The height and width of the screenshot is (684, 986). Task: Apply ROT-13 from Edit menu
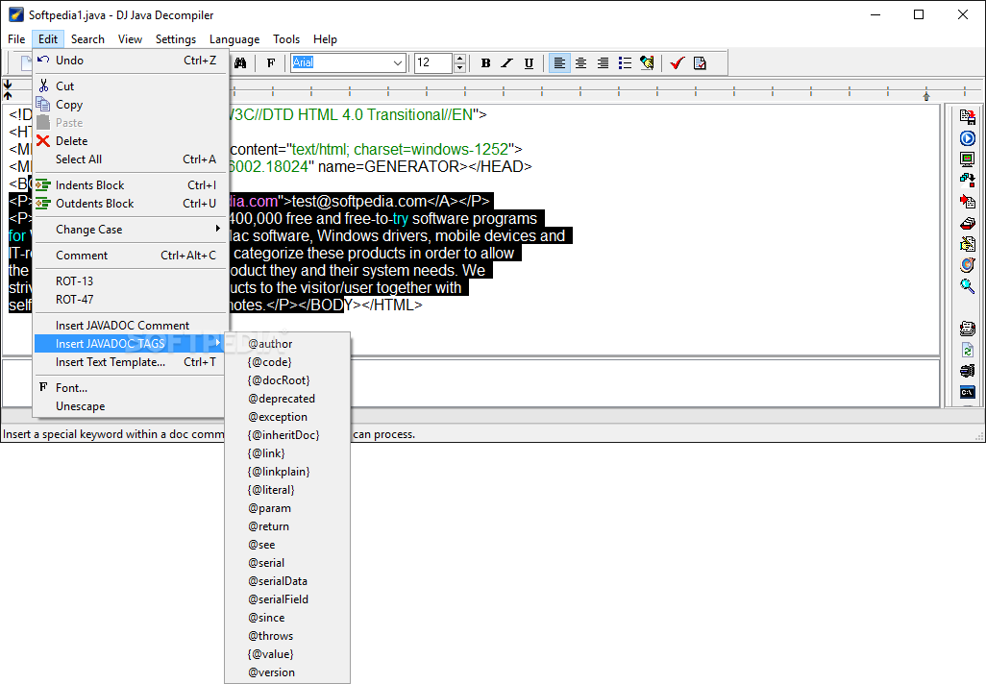130,281
